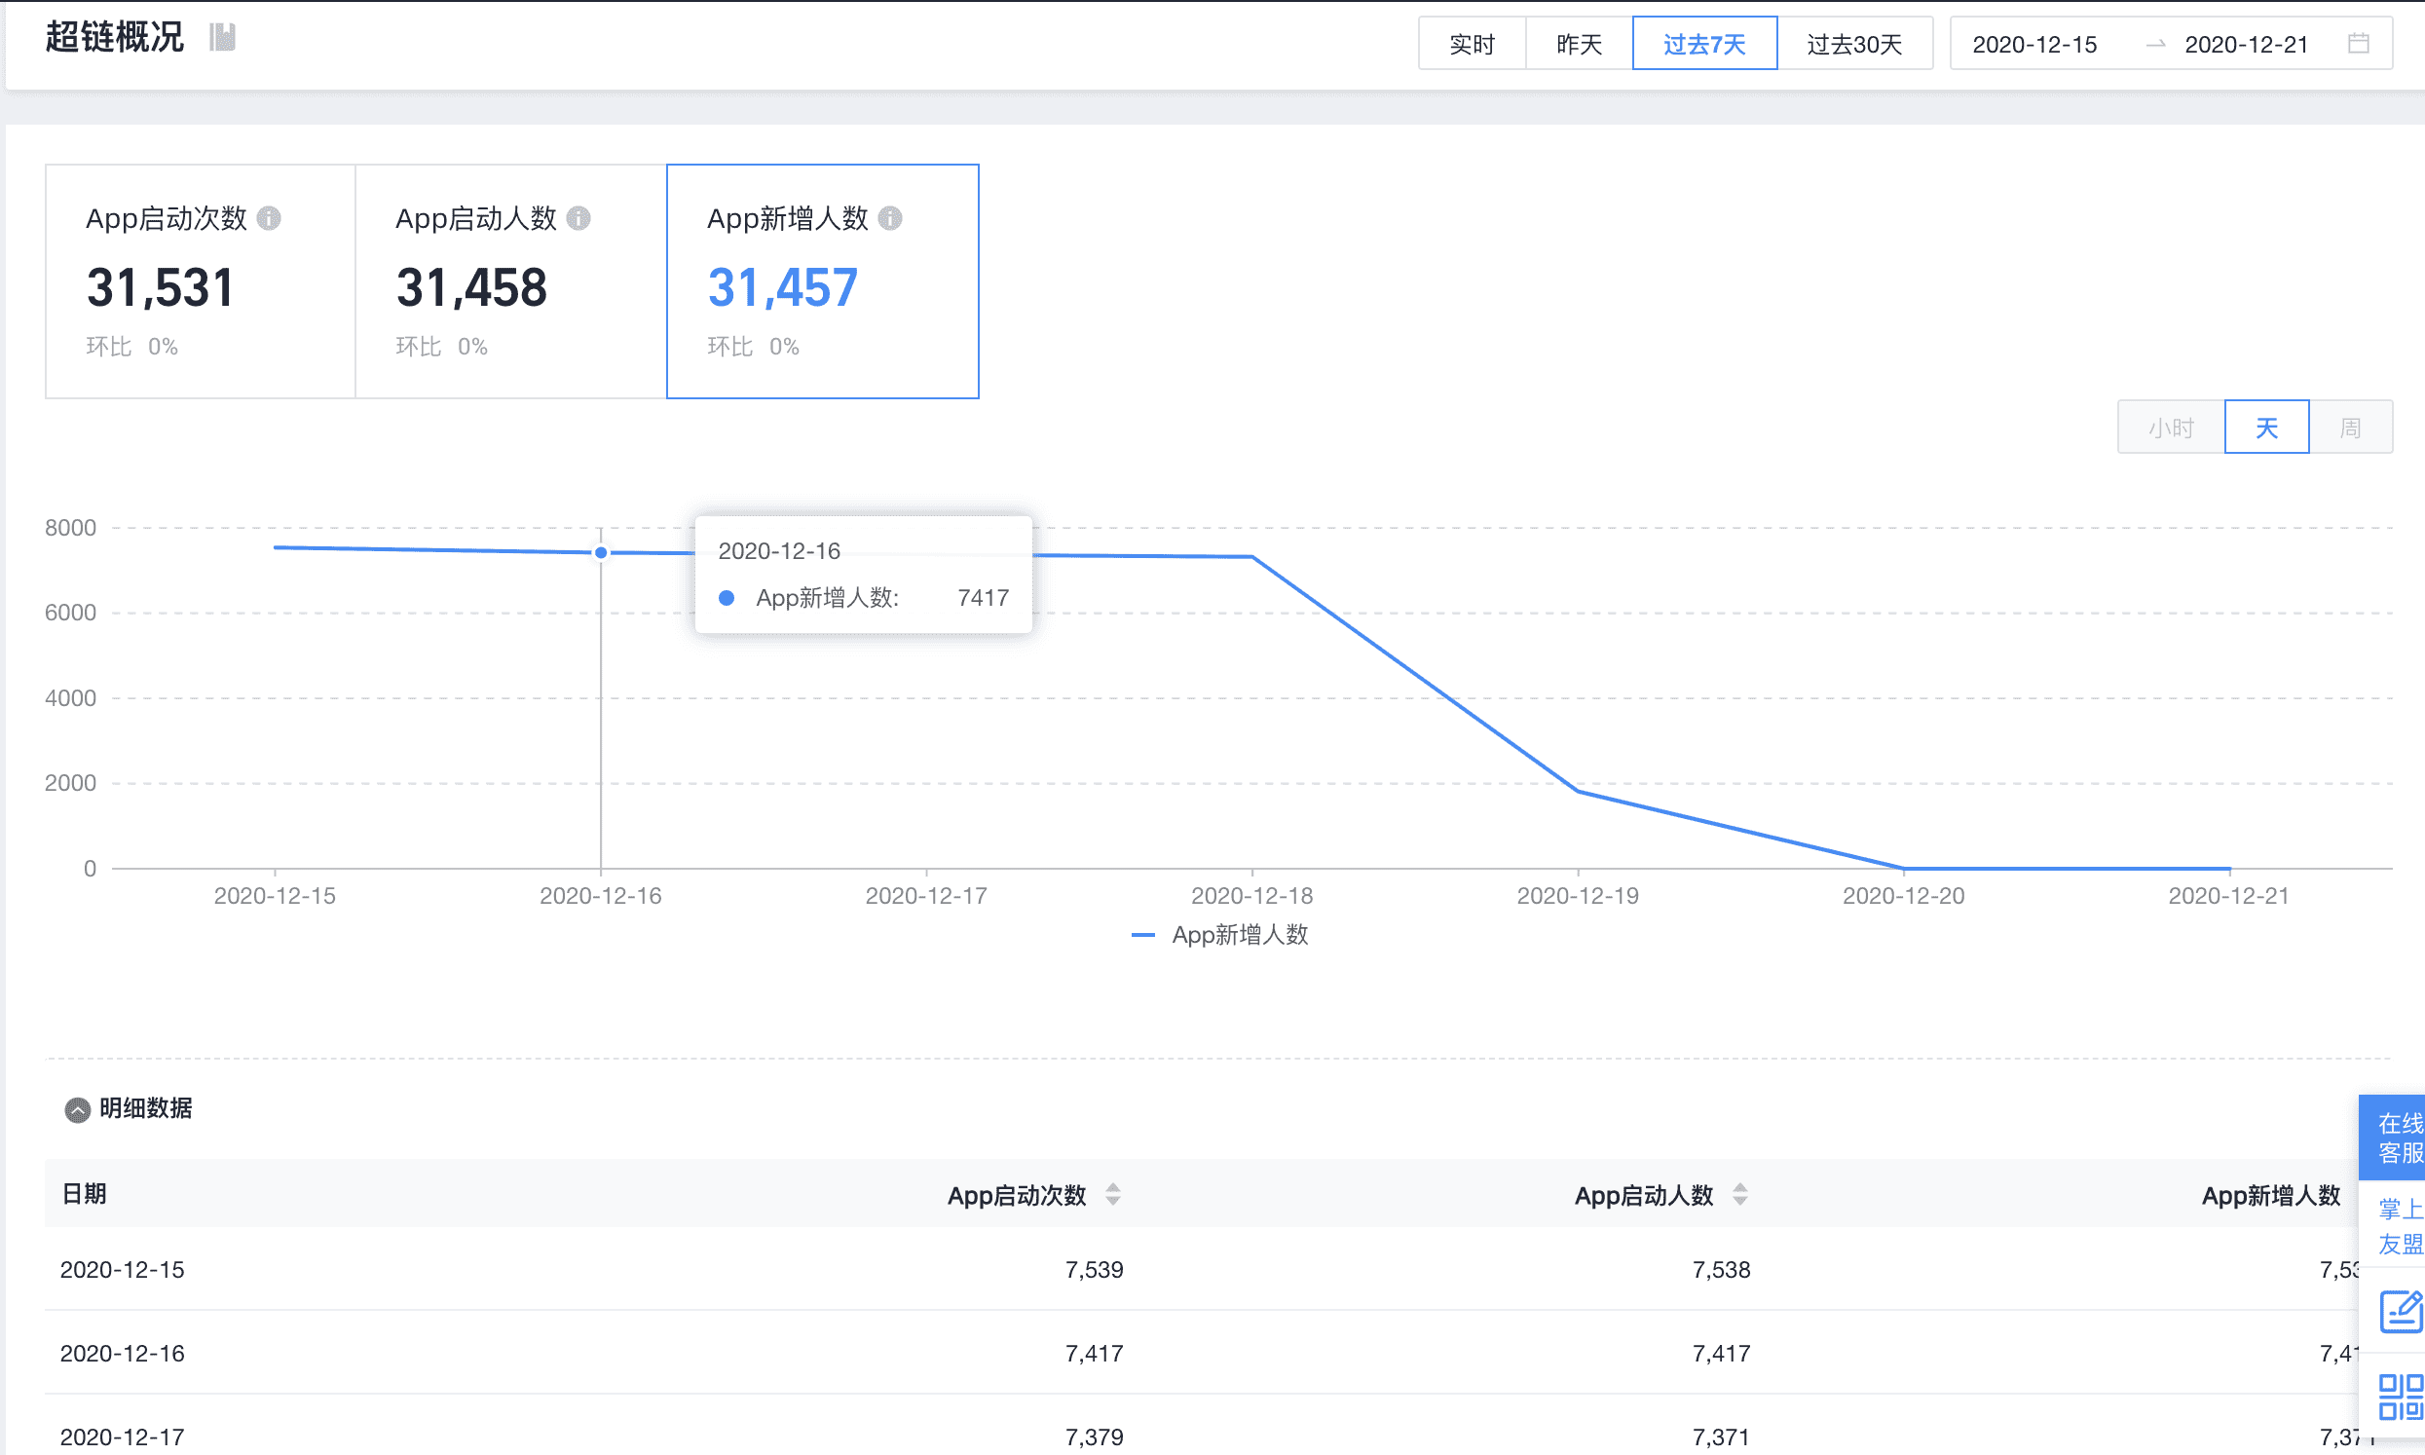Click the 7,379 cell in the table

(1094, 1437)
